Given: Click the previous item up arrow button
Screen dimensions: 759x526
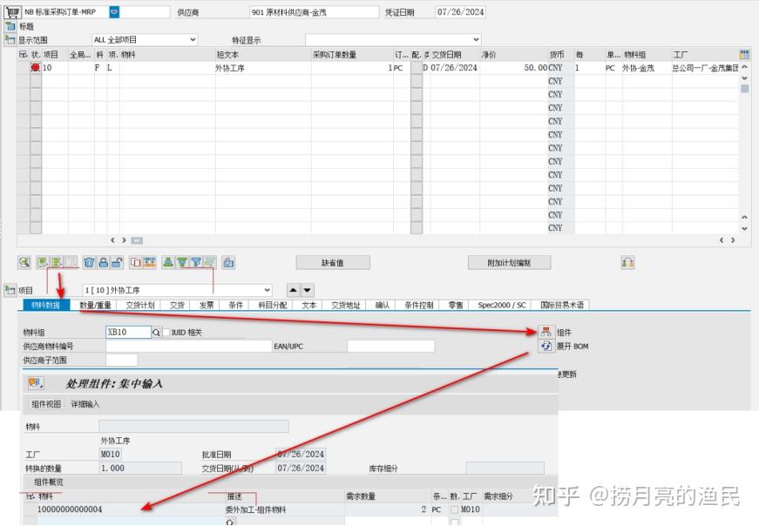Looking at the screenshot, I should coord(294,290).
